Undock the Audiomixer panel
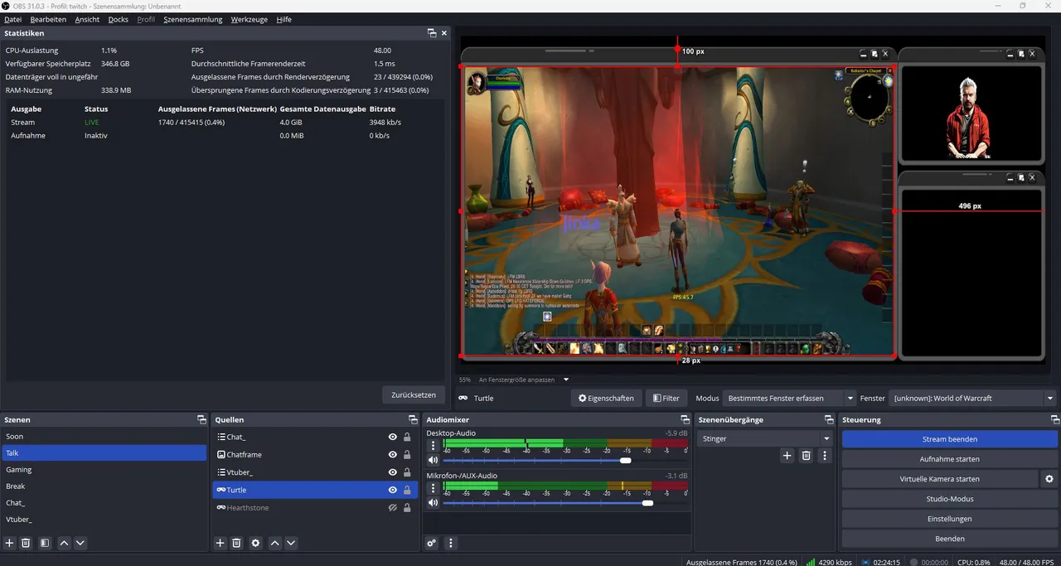The width and height of the screenshot is (1061, 566). click(685, 420)
